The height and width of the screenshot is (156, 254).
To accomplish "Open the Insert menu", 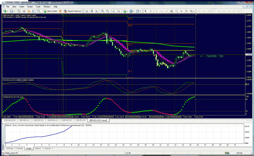I will [22, 6].
